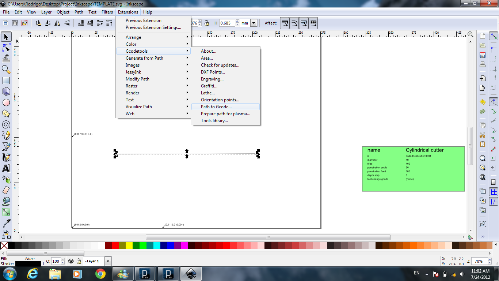This screenshot has height=281, width=499.
Task: Toggle the layer lock icon
Action: [79, 261]
